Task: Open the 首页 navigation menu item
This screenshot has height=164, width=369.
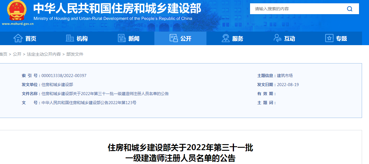Action: (x=25, y=39)
